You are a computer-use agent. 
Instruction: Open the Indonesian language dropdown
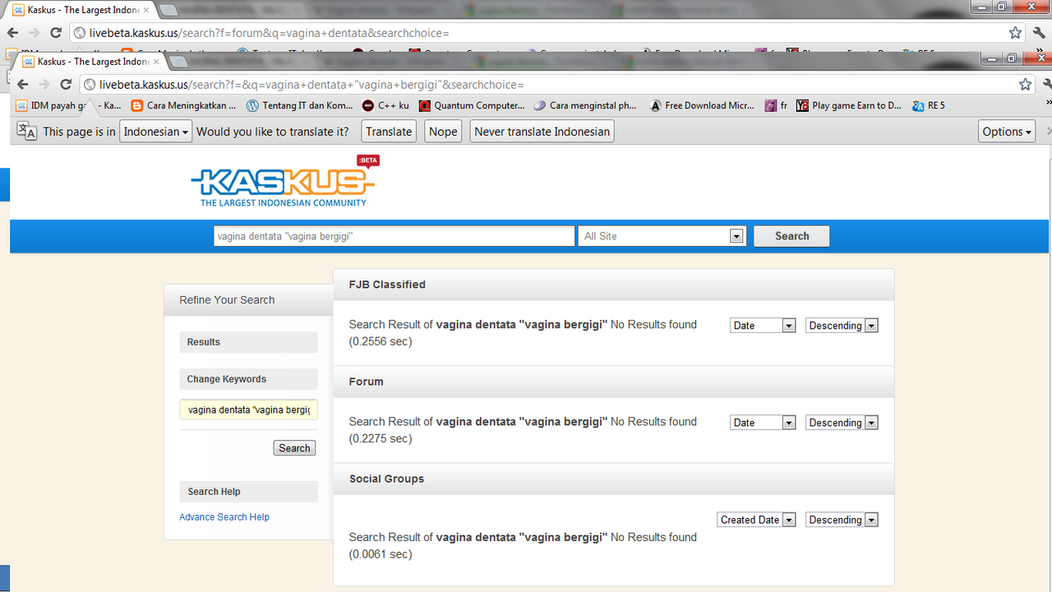[156, 132]
